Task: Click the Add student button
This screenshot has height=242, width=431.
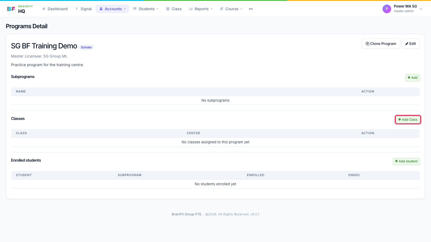Action: [406, 161]
